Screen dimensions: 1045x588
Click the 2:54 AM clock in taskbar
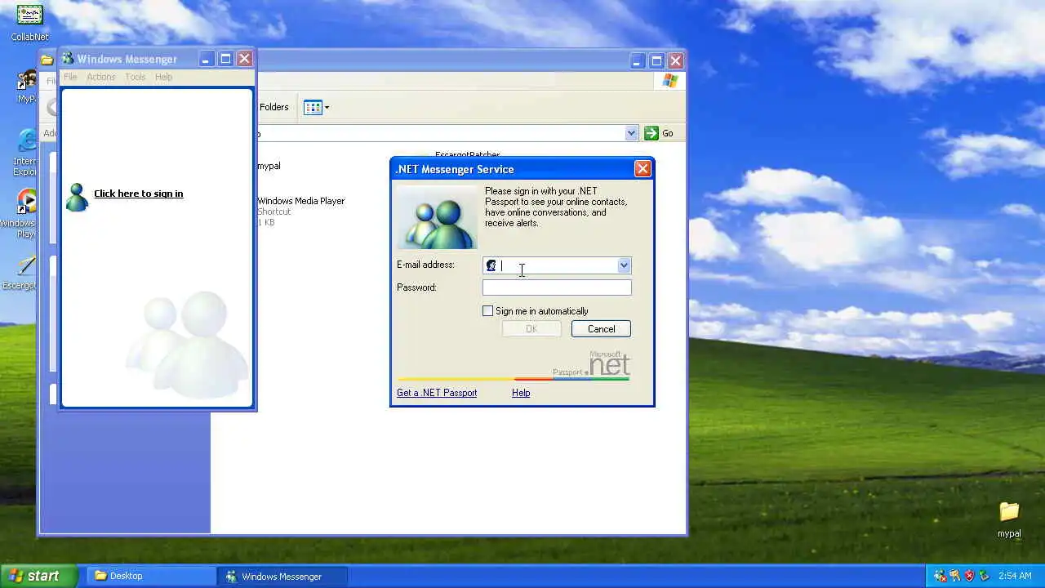1015,576
